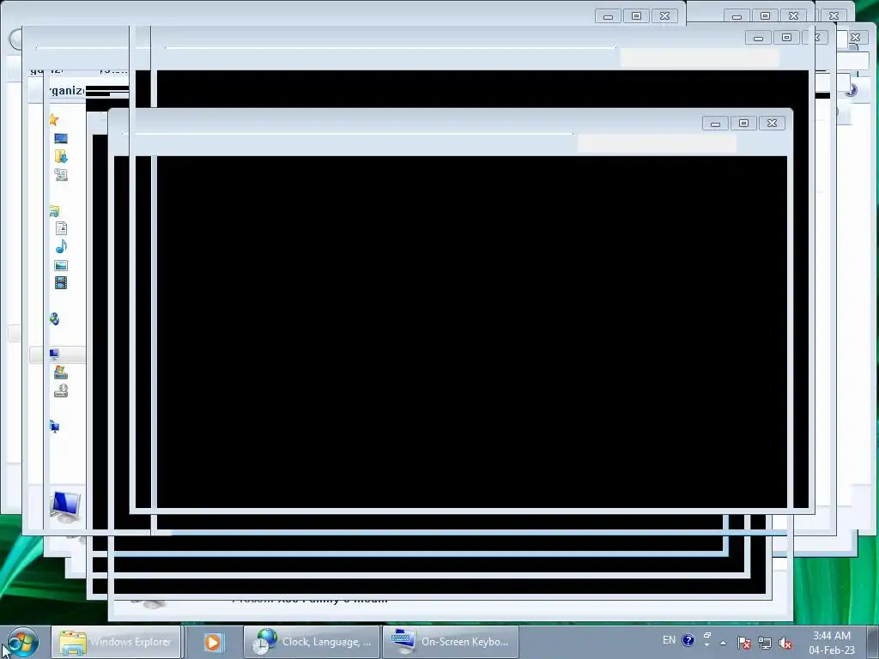879x659 pixels.
Task: Switch to Clock, Language taskbar button
Action: click(x=312, y=642)
